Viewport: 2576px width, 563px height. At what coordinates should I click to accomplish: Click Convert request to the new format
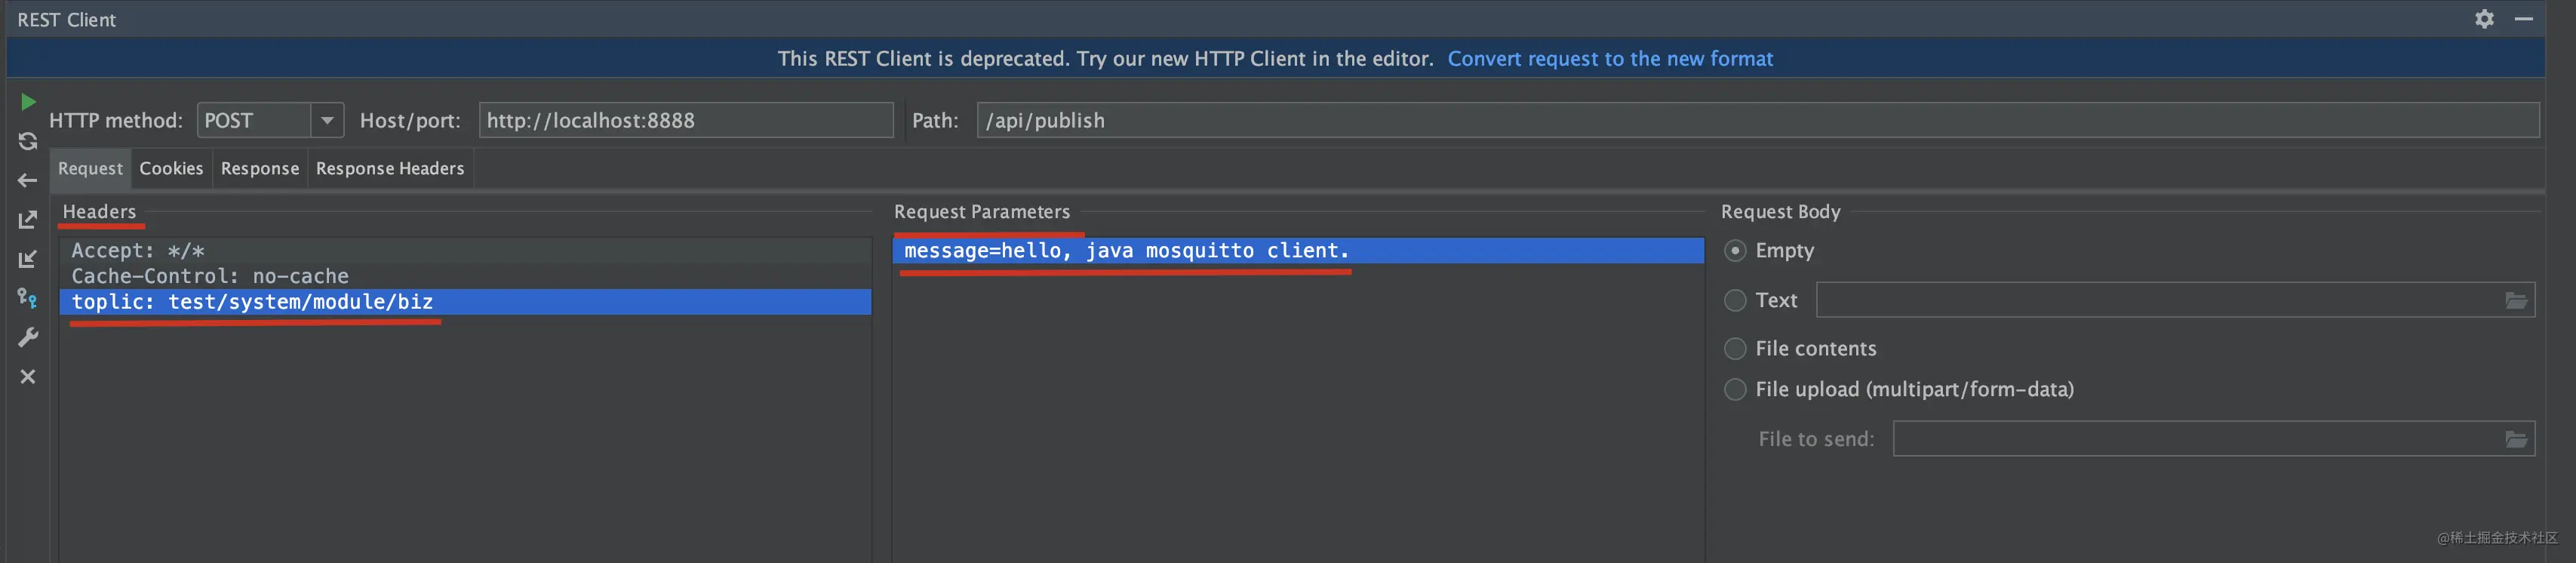1610,59
